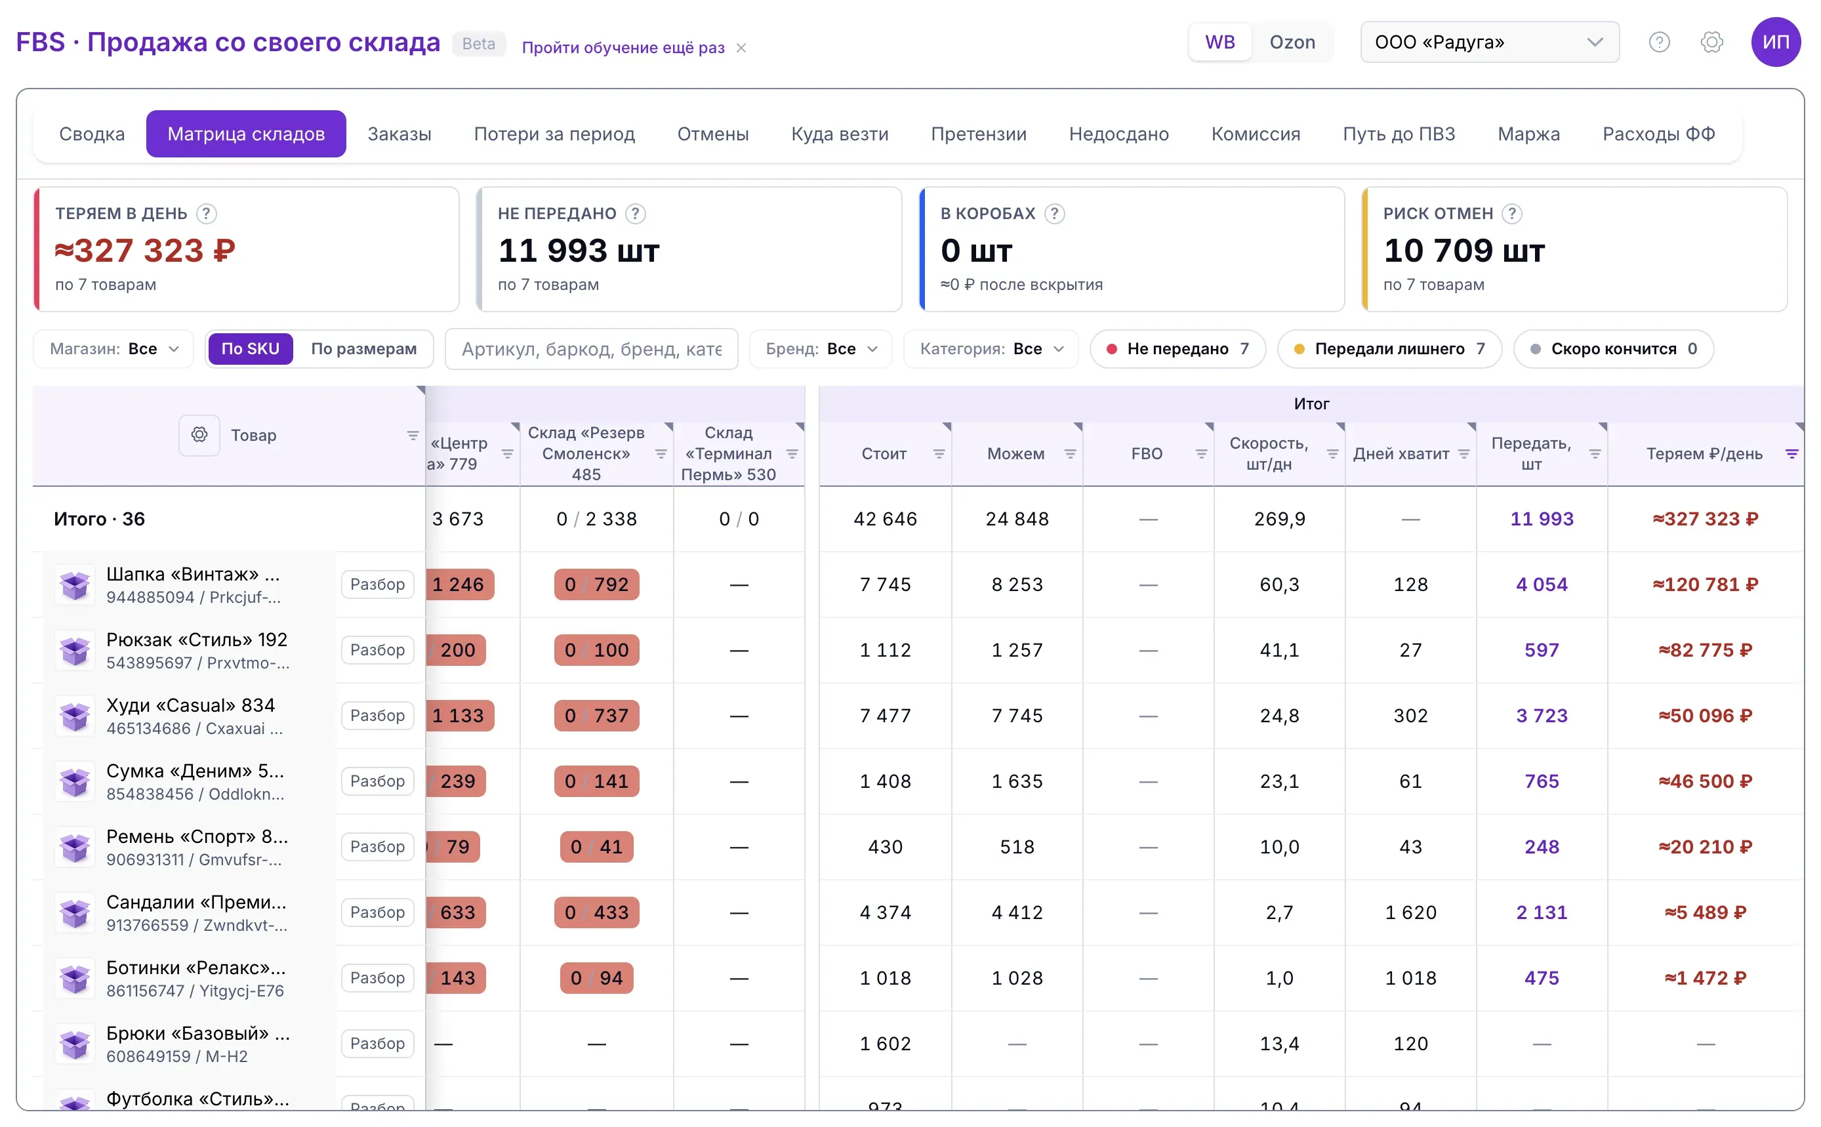
Task: Open active filter on Теряем ₽/день column
Action: click(x=1792, y=454)
